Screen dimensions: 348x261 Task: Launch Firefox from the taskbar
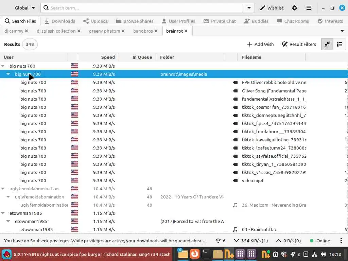point(194,254)
